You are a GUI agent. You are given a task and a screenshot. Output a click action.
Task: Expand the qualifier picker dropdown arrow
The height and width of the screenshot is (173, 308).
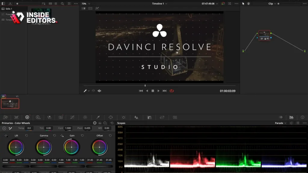pyautogui.click(x=89, y=91)
